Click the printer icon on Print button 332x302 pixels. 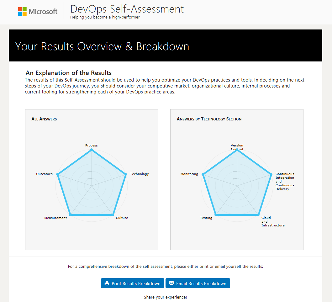click(x=107, y=283)
